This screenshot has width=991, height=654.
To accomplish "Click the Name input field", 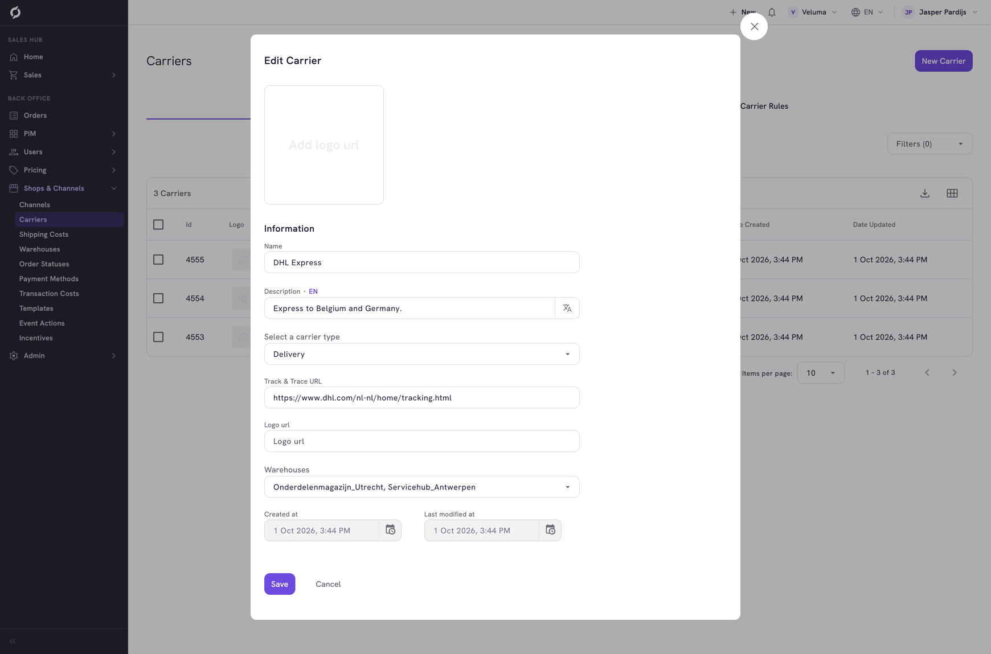I will [422, 262].
